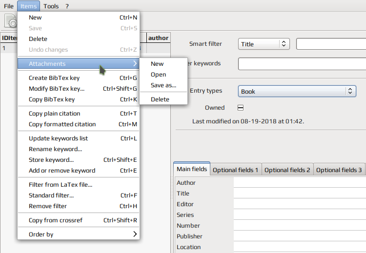Open the Smart filter Title dropdown
Image resolution: width=366 pixels, height=253 pixels.
coord(264,44)
